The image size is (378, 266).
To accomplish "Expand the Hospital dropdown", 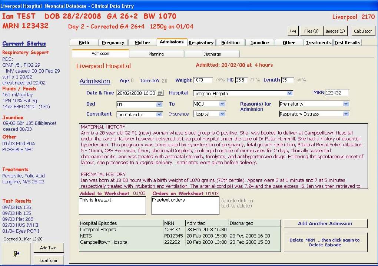I will 289,93.
